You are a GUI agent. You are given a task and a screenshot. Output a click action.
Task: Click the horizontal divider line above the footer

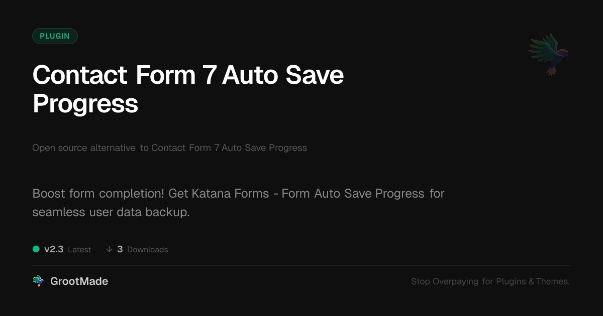tap(301, 266)
